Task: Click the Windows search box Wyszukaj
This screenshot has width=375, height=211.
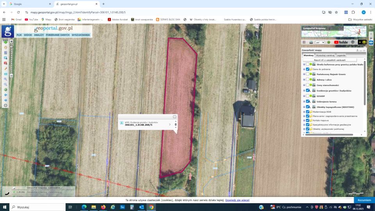Action: coord(37,207)
